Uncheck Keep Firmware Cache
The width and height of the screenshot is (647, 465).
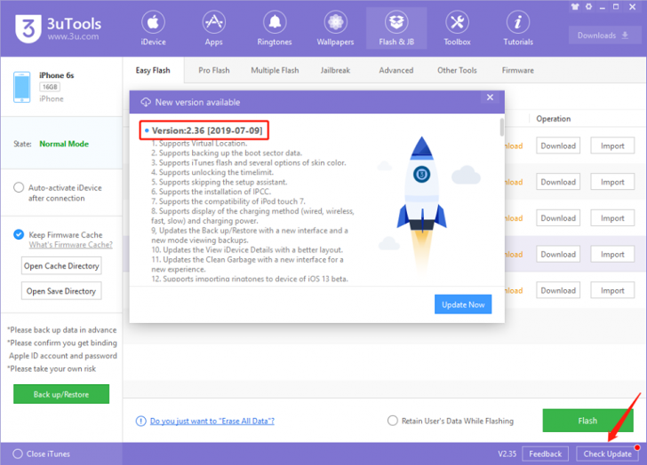tap(19, 234)
